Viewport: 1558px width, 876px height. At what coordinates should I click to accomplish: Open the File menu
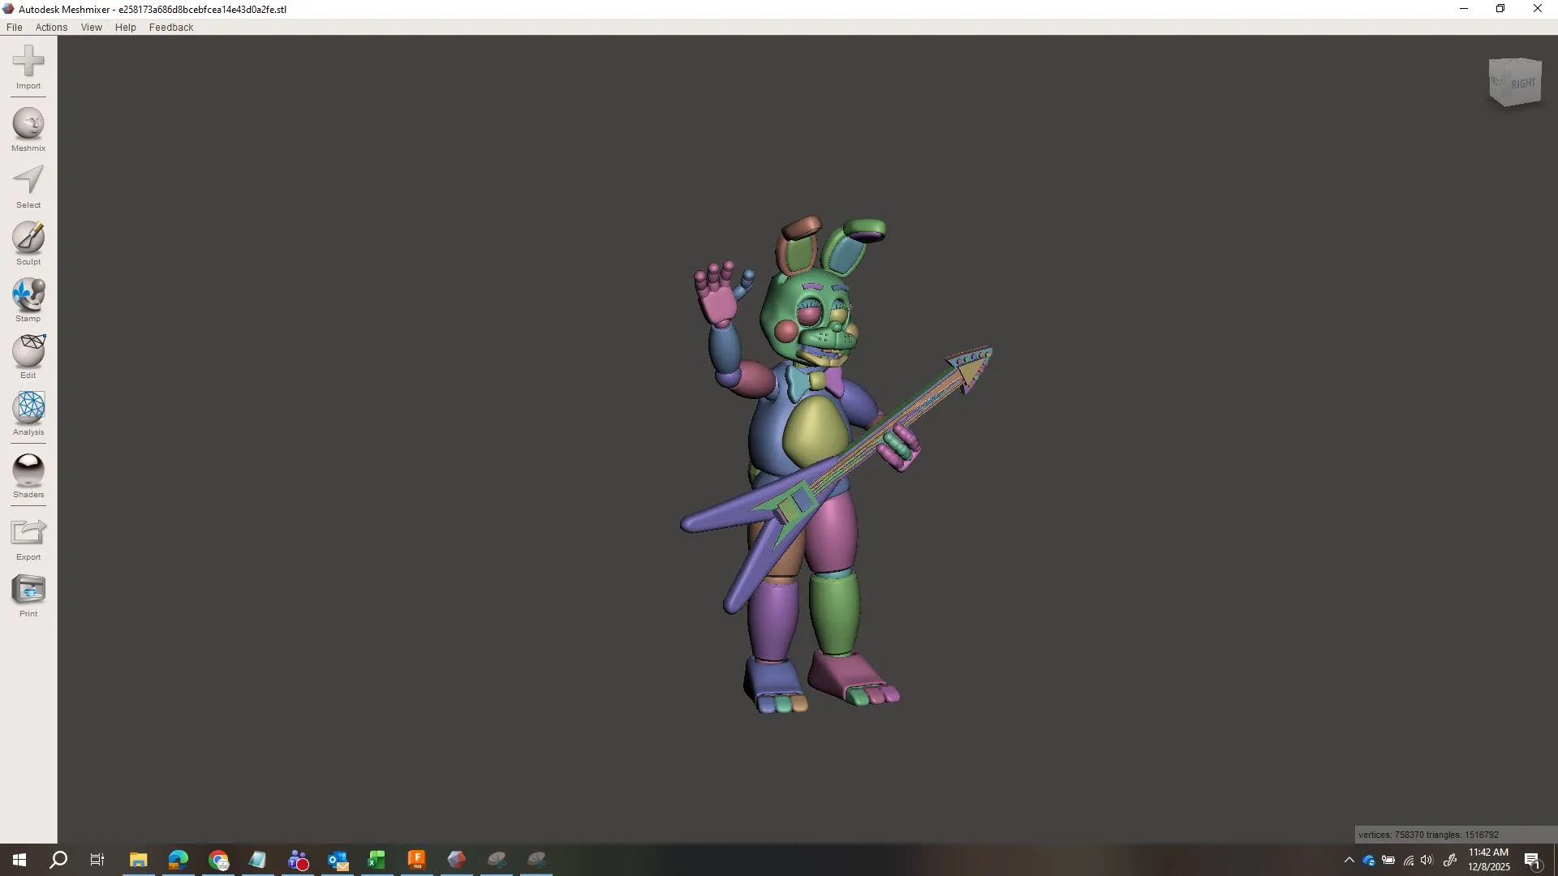tap(14, 27)
